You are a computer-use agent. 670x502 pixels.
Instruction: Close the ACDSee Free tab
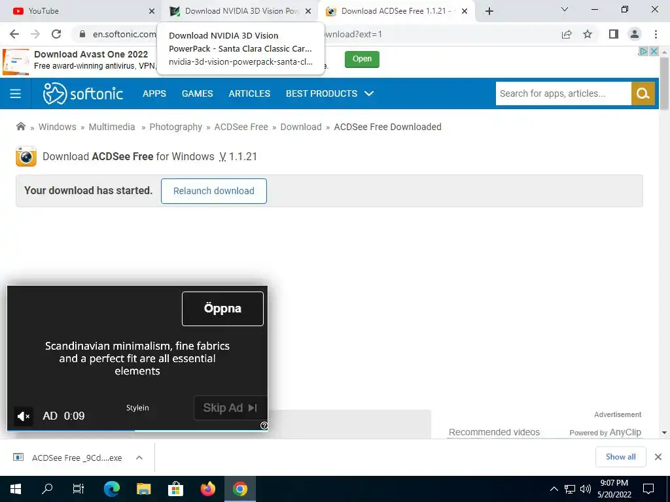[465, 11]
